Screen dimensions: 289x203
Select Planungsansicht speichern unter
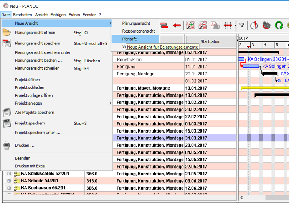(x=56, y=52)
